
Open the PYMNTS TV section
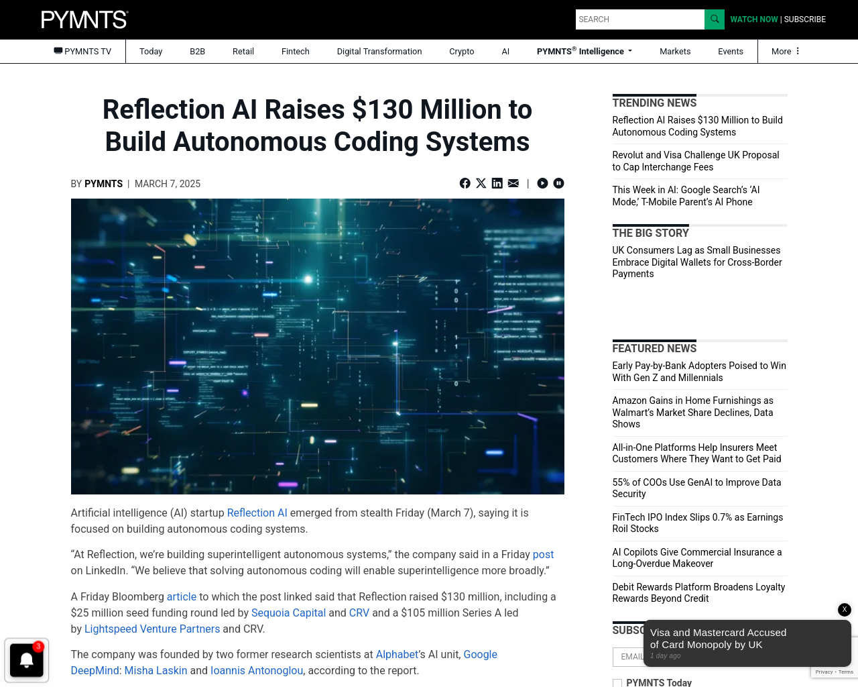[x=82, y=52]
